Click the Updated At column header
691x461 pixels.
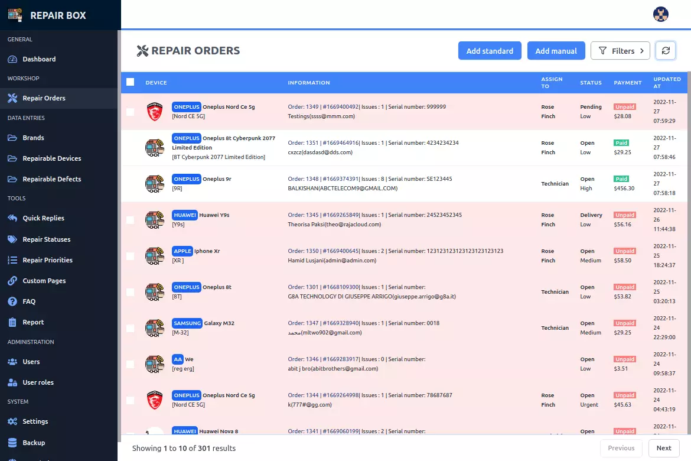pyautogui.click(x=667, y=83)
